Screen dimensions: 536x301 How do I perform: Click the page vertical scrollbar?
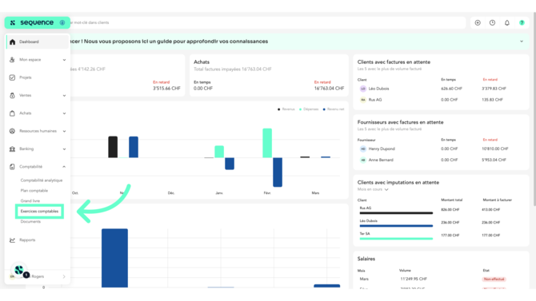[534, 109]
